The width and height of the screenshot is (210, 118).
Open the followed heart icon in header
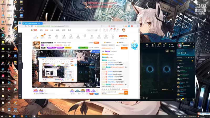104,30
